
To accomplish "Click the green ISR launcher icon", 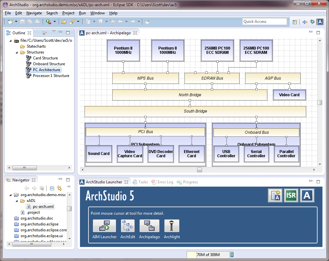I will pyautogui.click(x=291, y=195).
